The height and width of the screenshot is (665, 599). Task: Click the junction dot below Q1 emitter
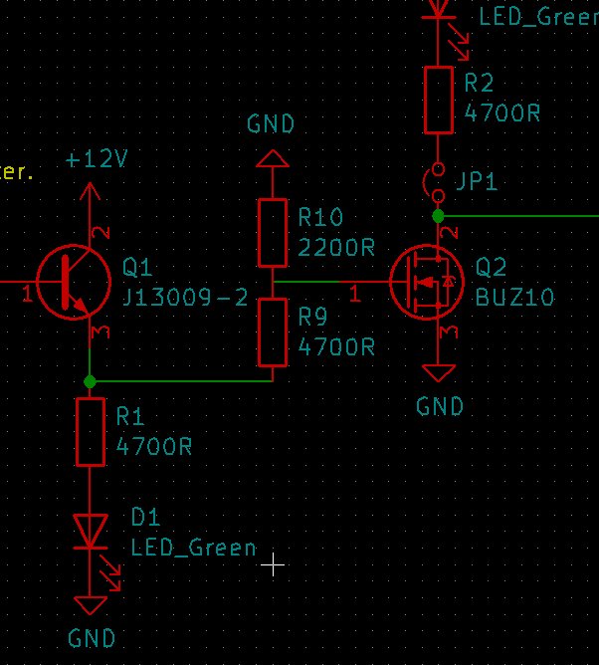click(91, 381)
